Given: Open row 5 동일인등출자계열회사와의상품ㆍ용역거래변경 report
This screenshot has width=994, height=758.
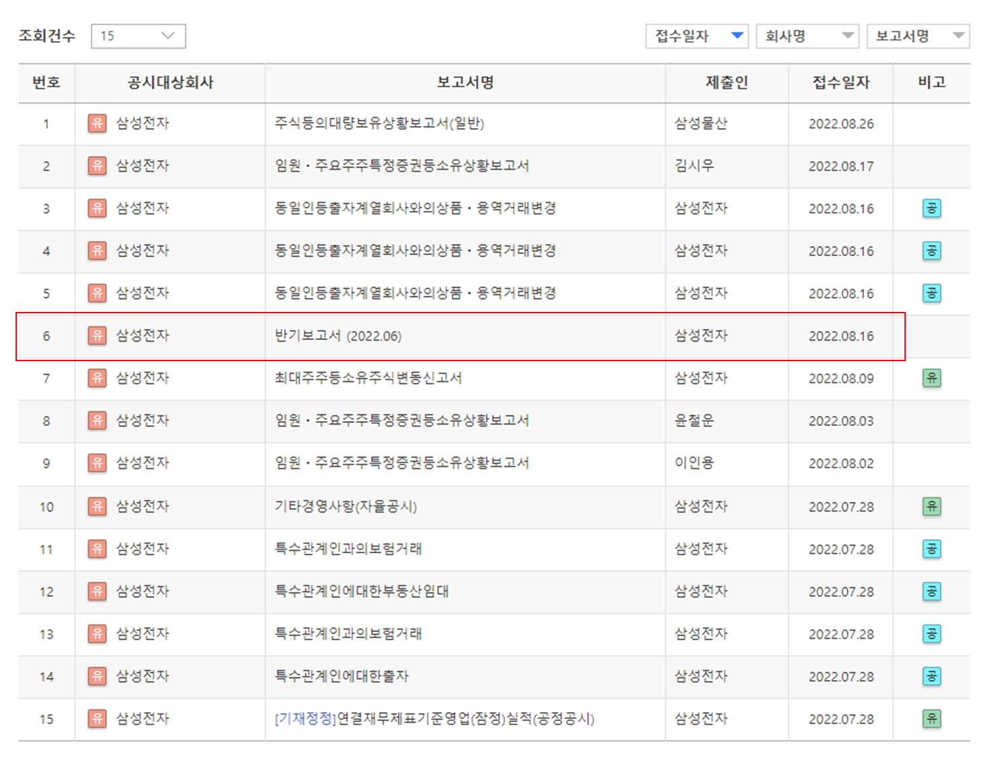Looking at the screenshot, I should [415, 293].
